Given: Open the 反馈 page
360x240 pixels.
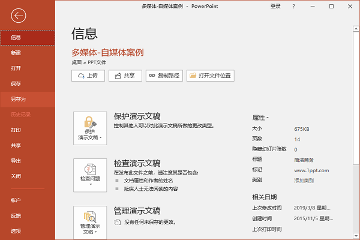Looking at the screenshot, I should tap(28, 215).
